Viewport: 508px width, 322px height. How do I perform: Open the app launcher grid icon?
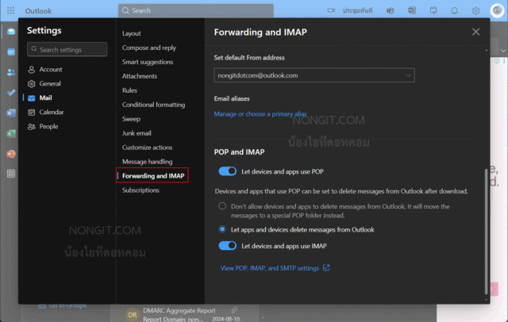[10, 10]
